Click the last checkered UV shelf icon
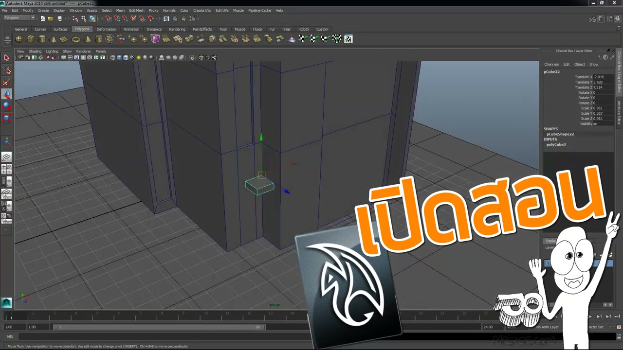 [348, 39]
